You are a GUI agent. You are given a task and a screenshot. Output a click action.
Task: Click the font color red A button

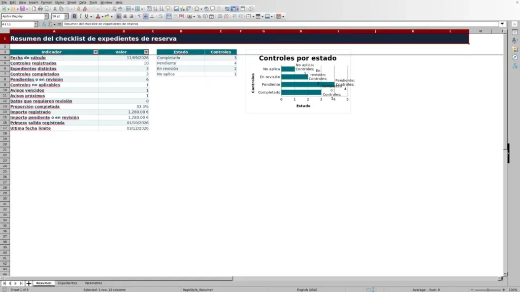coord(98,16)
